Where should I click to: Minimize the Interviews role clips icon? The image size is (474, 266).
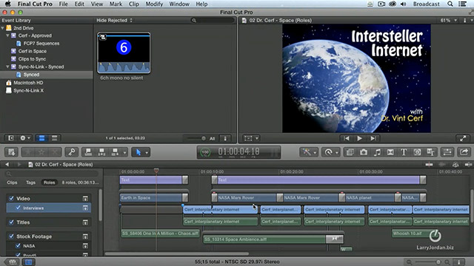(85, 208)
